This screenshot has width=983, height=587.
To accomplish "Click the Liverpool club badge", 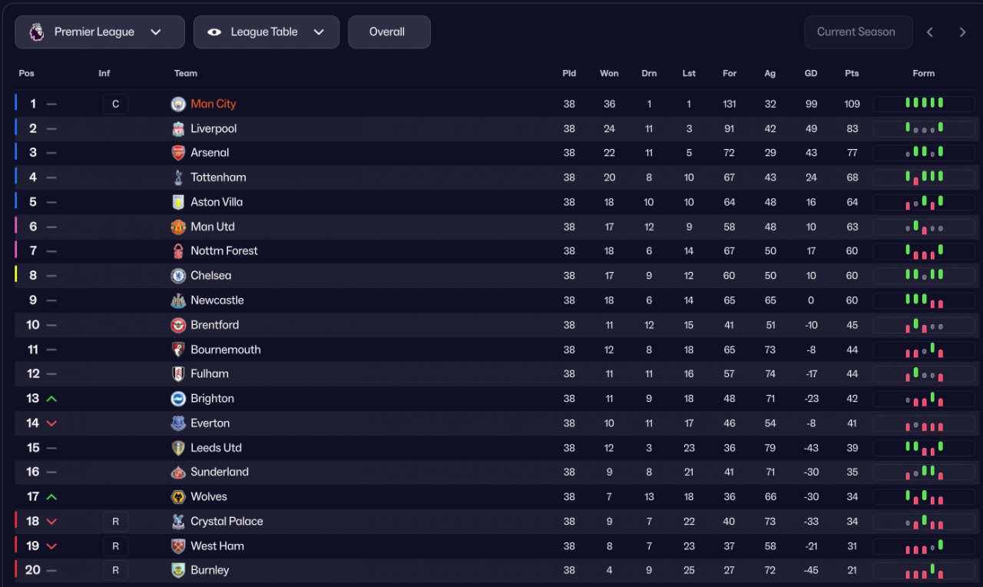I will coord(178,128).
